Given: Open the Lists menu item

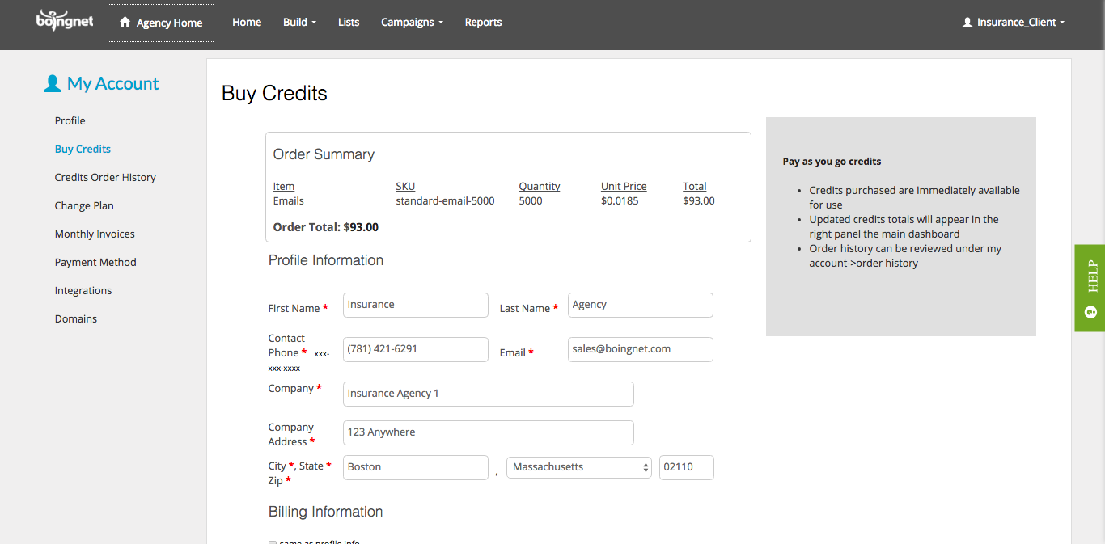Looking at the screenshot, I should [349, 23].
